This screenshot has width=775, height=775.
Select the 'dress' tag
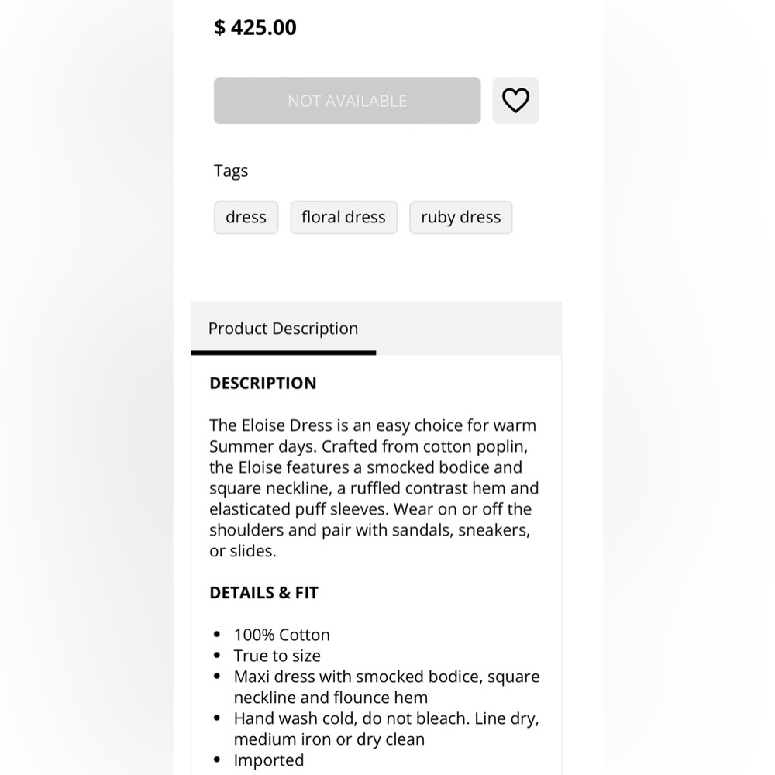246,217
